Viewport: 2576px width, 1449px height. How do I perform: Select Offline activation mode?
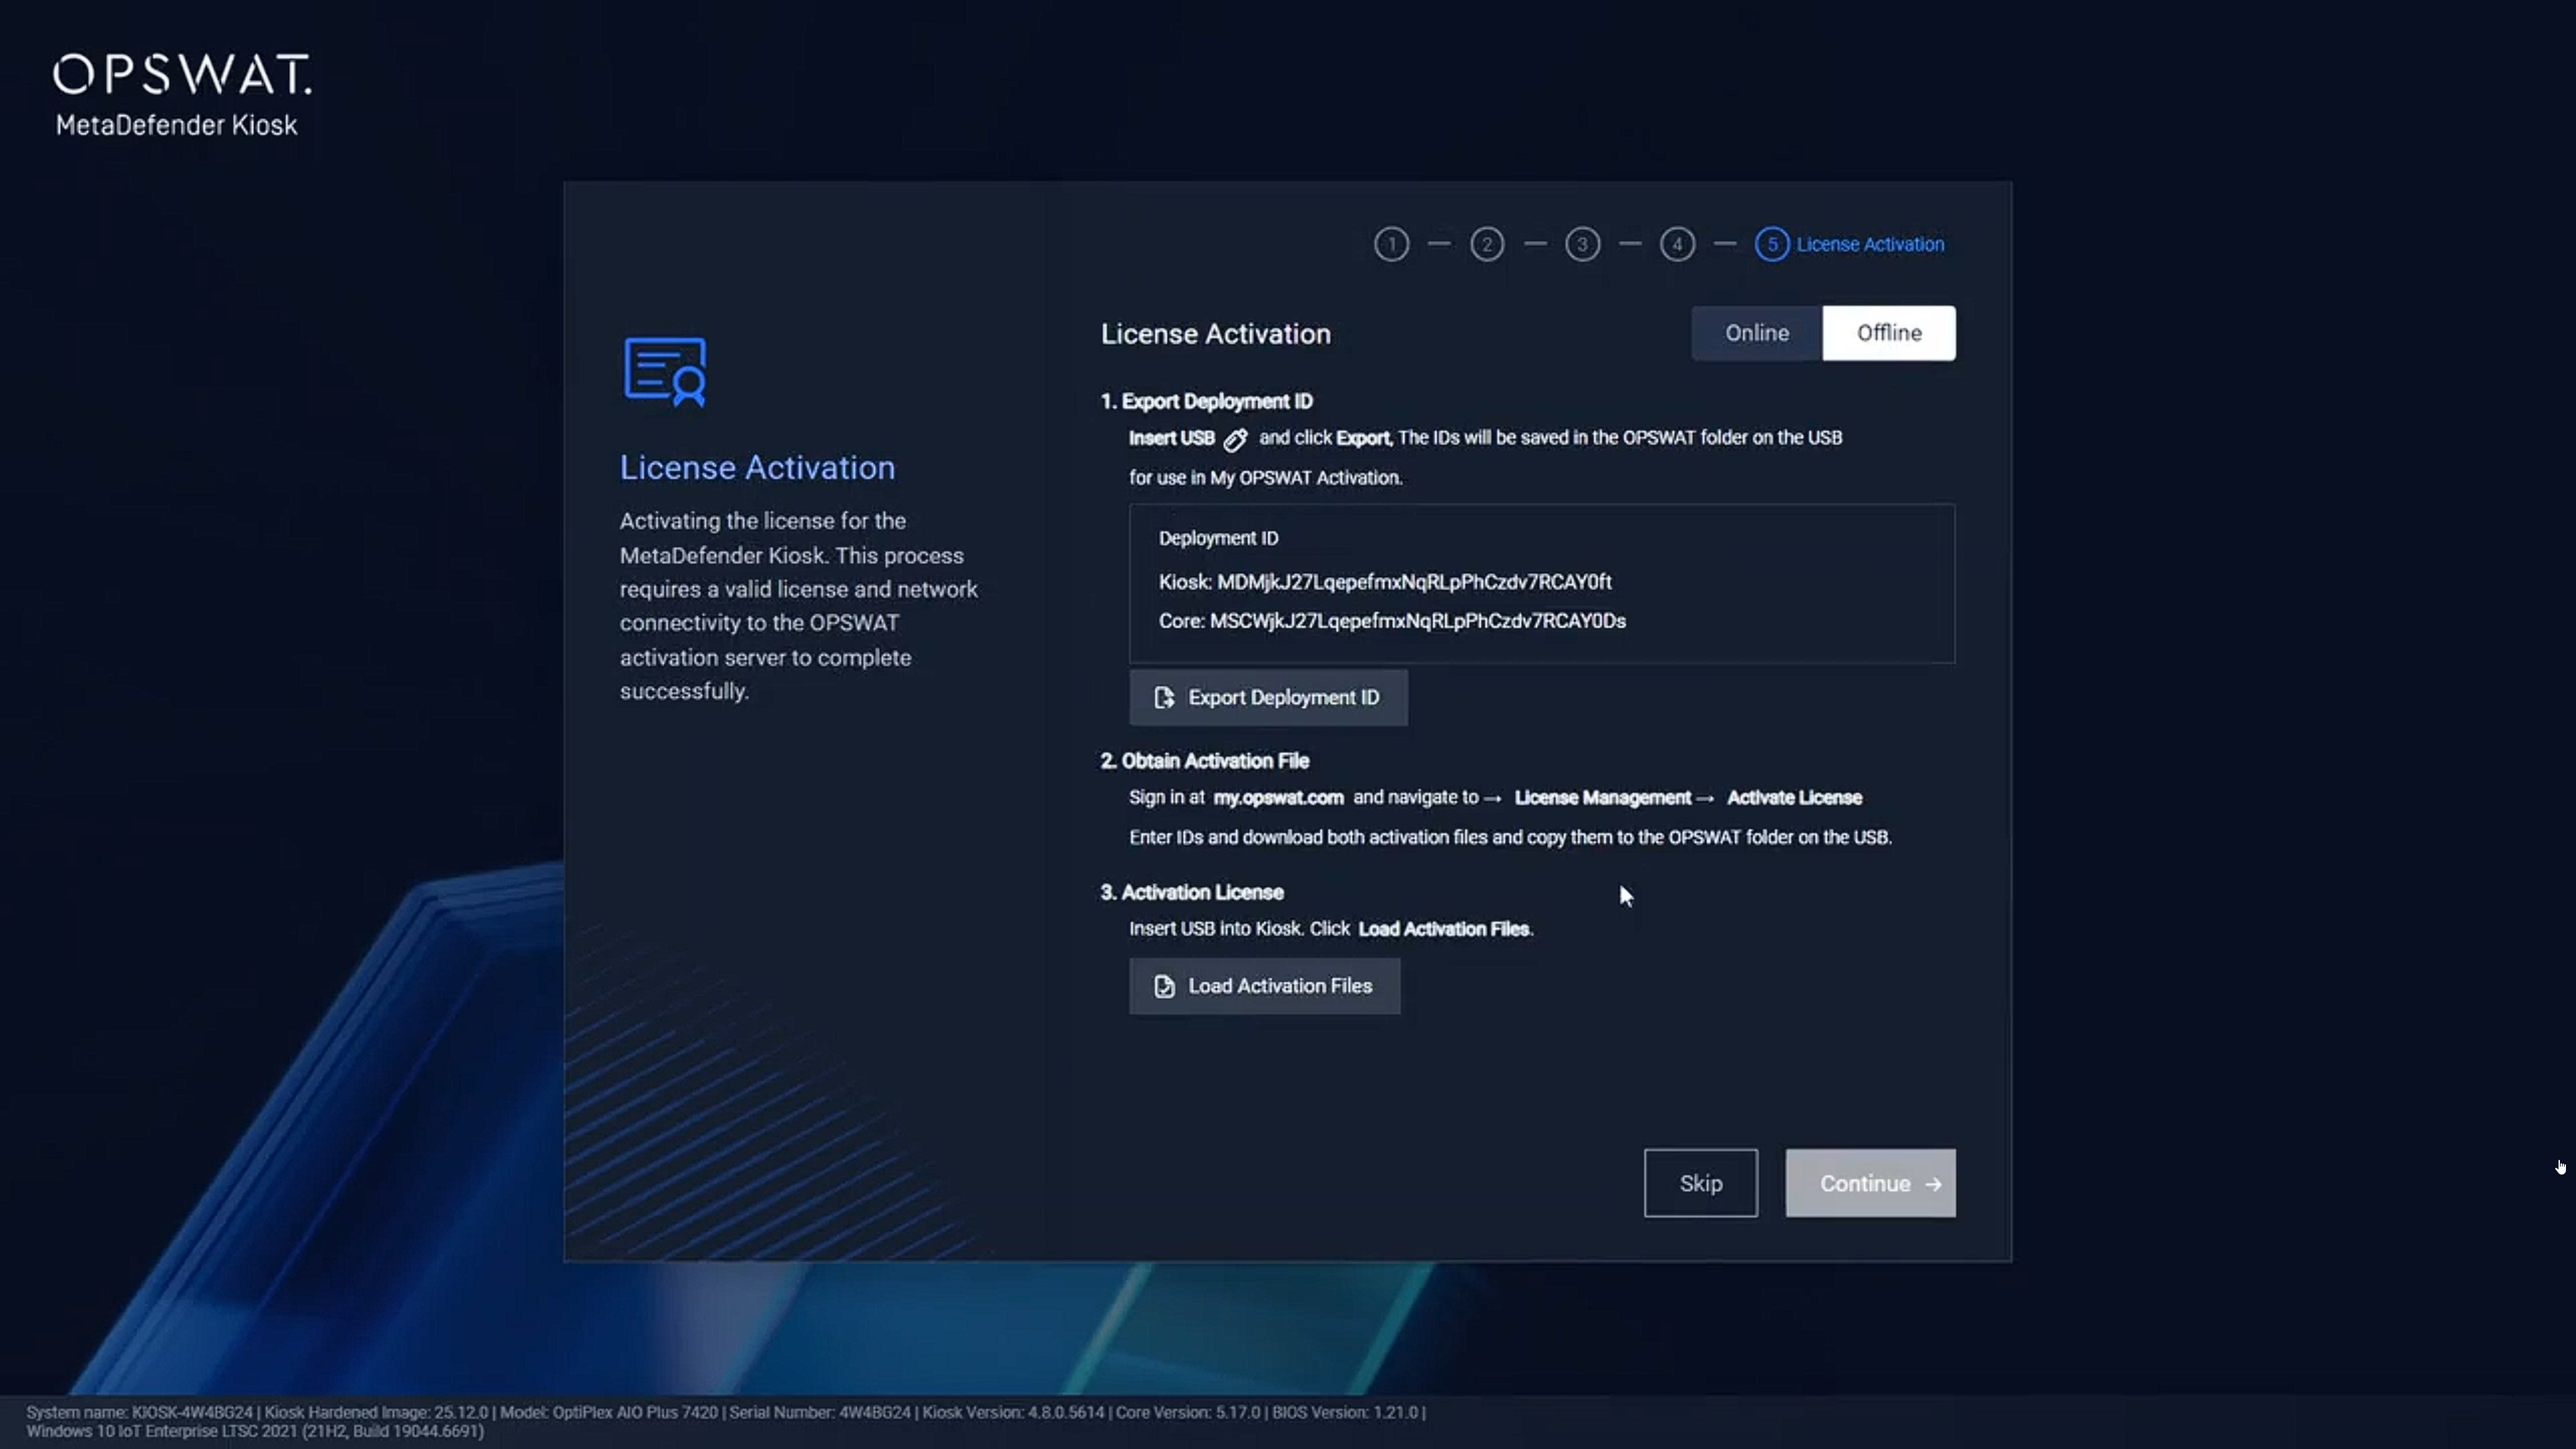point(1888,333)
